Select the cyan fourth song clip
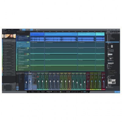This screenshot has height=122, width=122. [100, 34]
